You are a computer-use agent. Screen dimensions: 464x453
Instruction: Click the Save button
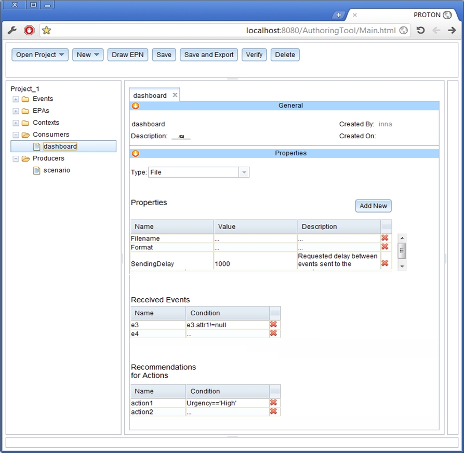(164, 55)
